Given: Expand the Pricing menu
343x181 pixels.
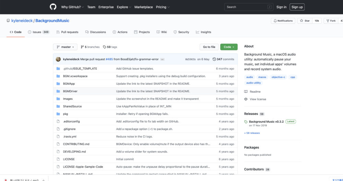Looking at the screenshot, I should pos(163,7).
